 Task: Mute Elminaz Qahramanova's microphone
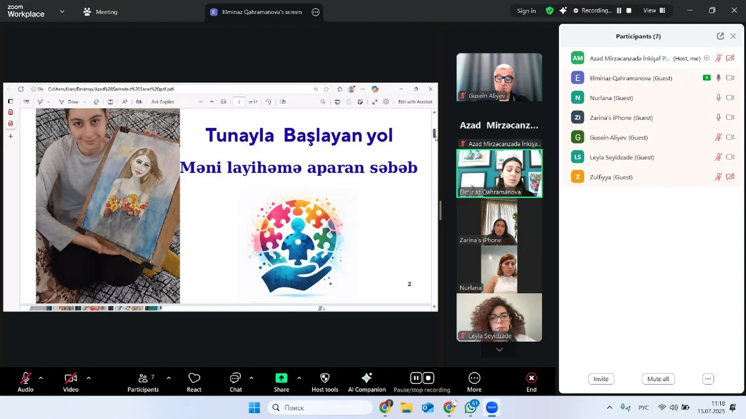[x=719, y=78]
